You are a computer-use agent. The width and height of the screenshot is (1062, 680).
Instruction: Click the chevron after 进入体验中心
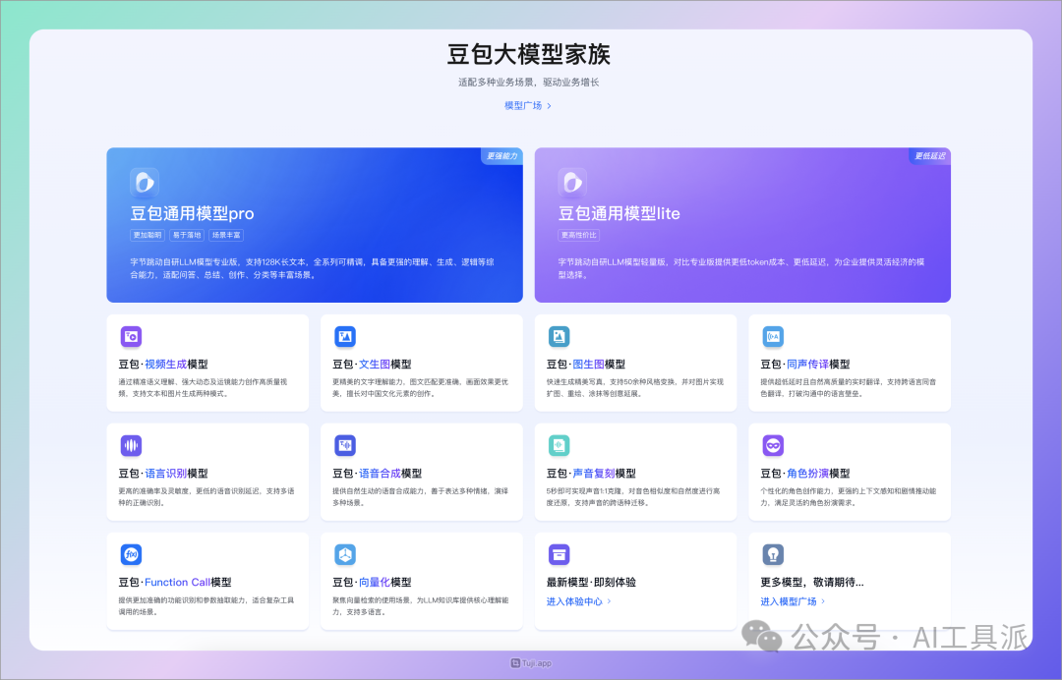pyautogui.click(x=609, y=601)
